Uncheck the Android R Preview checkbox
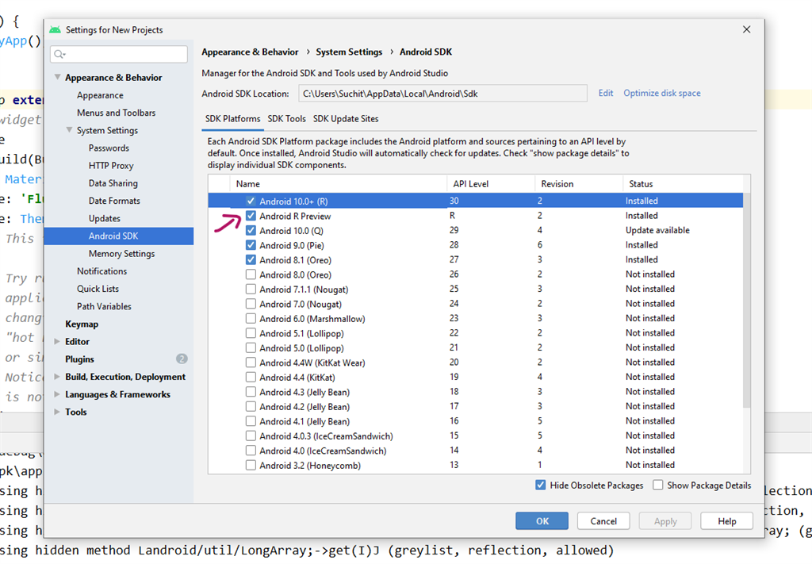 click(251, 216)
